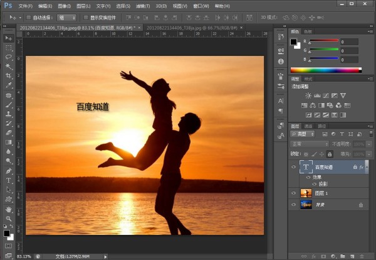Click the color spectrum ramp
The image size is (376, 260).
click(326, 70)
